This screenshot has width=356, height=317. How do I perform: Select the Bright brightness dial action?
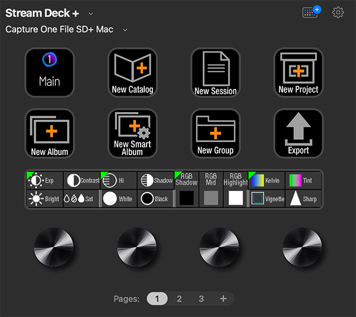tap(44, 198)
